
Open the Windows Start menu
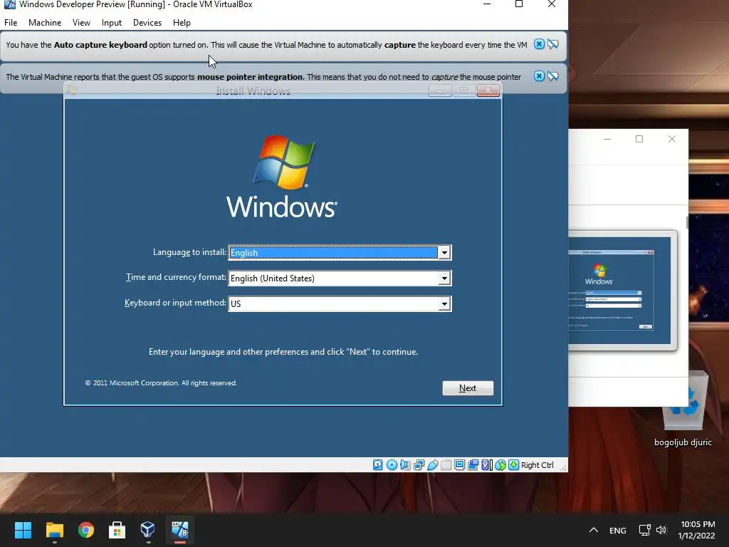pyautogui.click(x=23, y=530)
